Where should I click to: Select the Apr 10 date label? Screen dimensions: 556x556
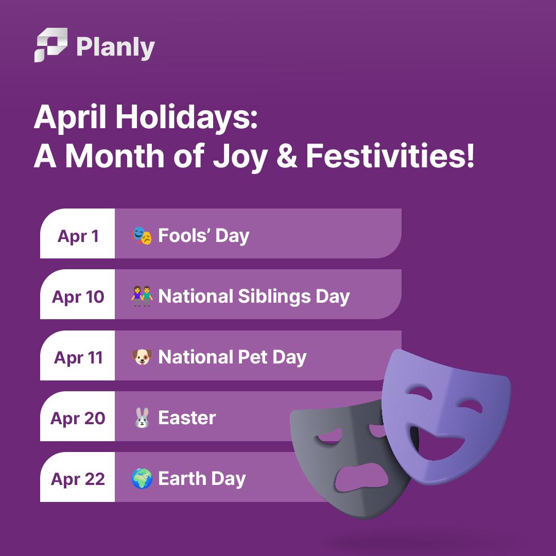[x=78, y=297]
